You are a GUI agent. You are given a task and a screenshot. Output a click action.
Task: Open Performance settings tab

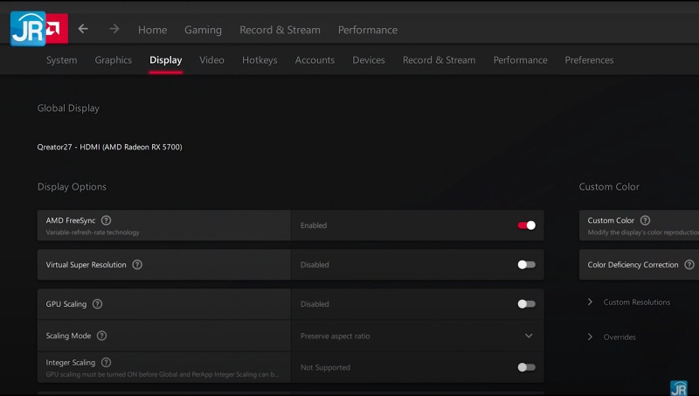(x=520, y=59)
